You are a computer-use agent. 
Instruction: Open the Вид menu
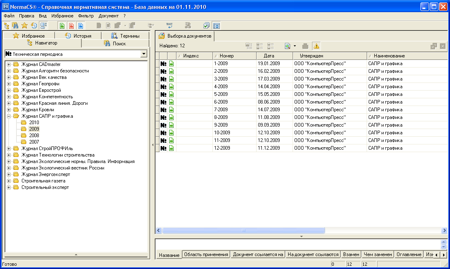pyautogui.click(x=42, y=16)
